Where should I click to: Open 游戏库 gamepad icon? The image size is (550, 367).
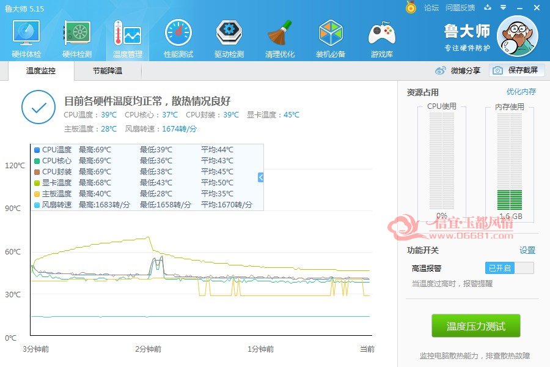pyautogui.click(x=381, y=33)
